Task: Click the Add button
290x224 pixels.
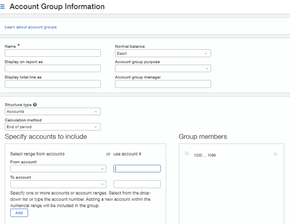Action: point(19,213)
